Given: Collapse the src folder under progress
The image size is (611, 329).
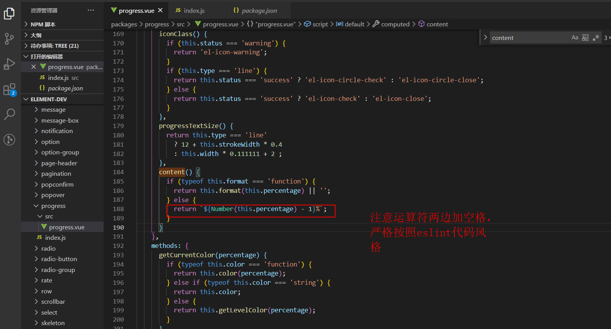Looking at the screenshot, I should pos(62,216).
